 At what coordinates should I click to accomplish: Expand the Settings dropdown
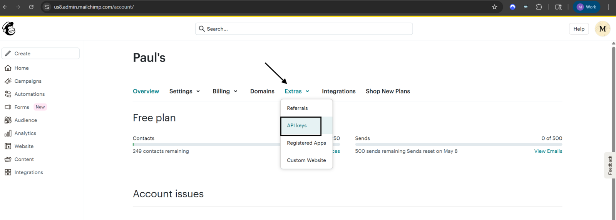185,91
